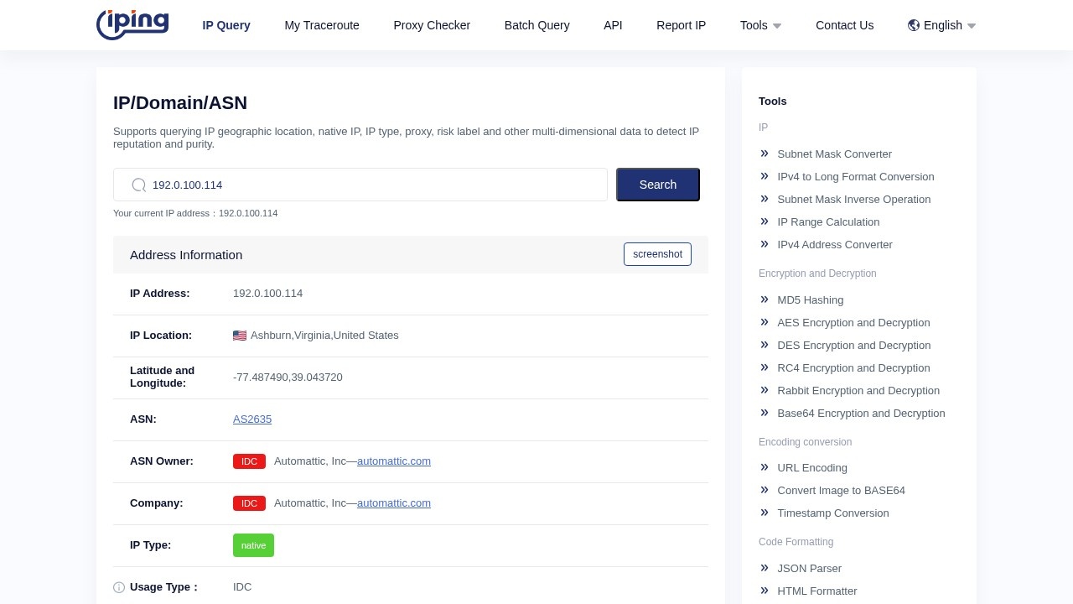
Task: Open automattic.com link in ASN Owner row
Action: [x=394, y=461]
